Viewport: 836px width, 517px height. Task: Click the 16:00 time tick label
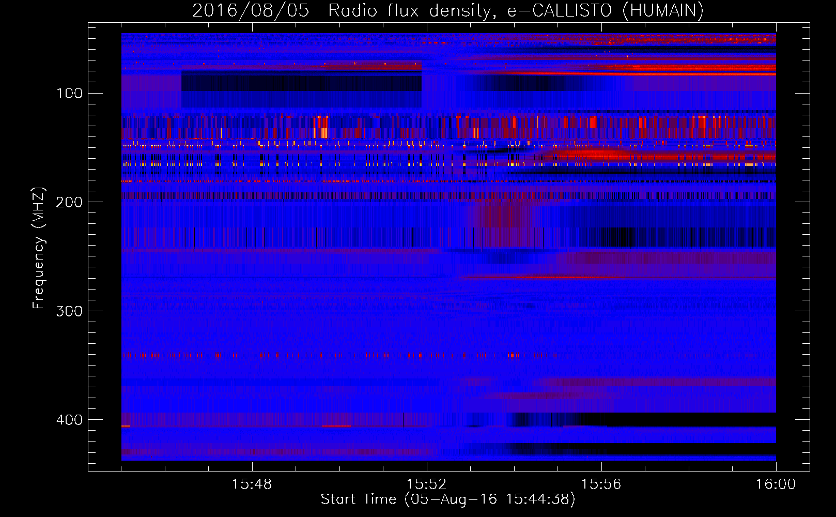pos(776,484)
